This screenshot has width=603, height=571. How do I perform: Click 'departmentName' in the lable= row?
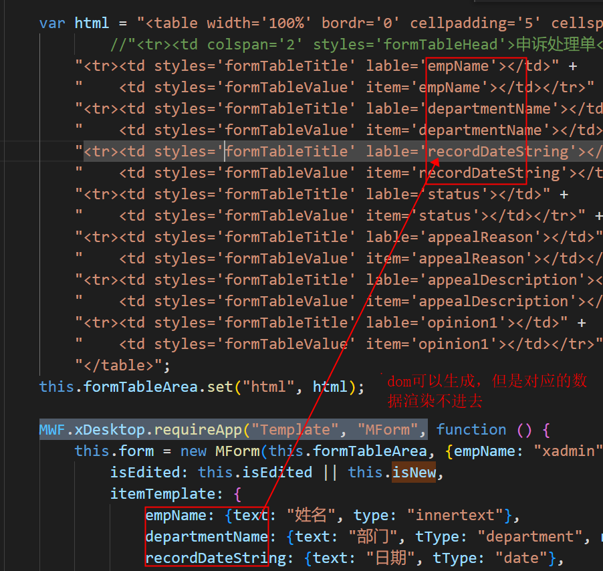click(489, 109)
